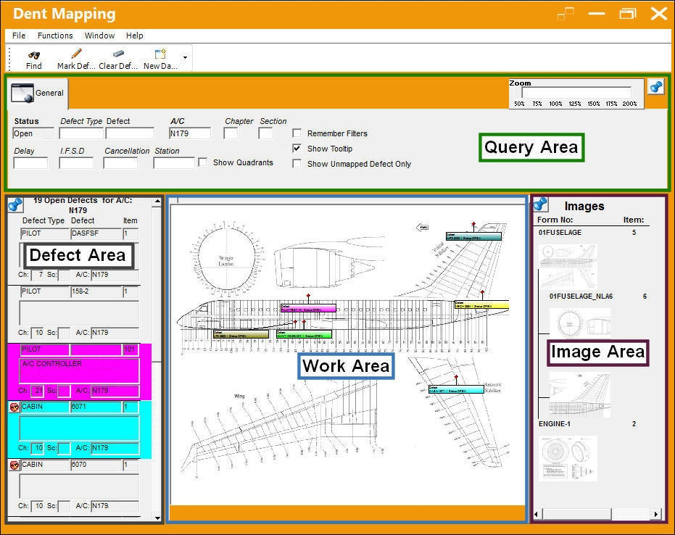Screen dimensions: 675x535
Task: Click the Defect Type column header
Action: tap(43, 220)
